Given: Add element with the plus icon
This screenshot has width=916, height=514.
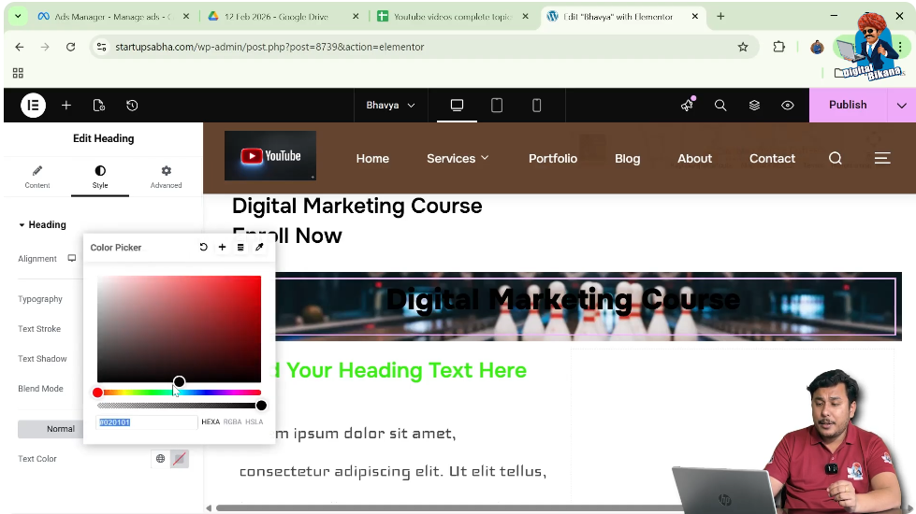Looking at the screenshot, I should point(66,105).
